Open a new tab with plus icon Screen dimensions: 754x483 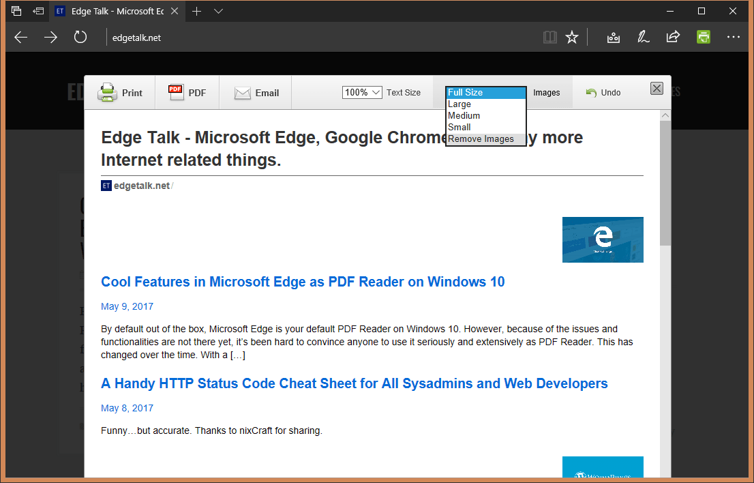(x=196, y=11)
